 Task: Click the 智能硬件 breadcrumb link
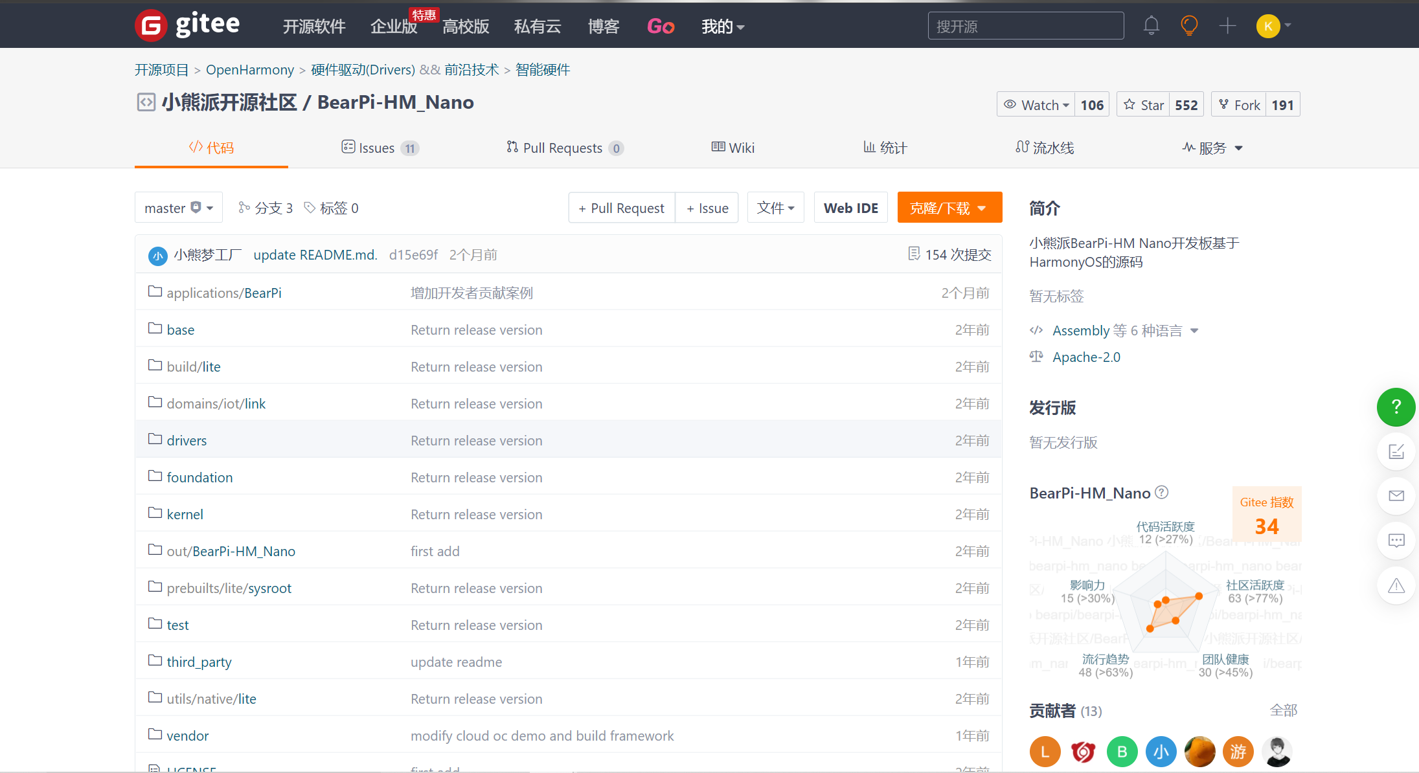(543, 69)
